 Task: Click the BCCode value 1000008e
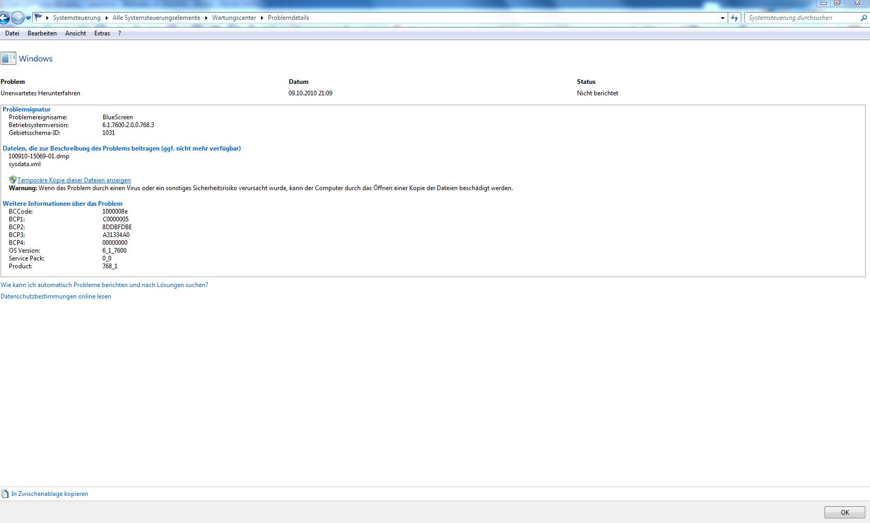115,211
